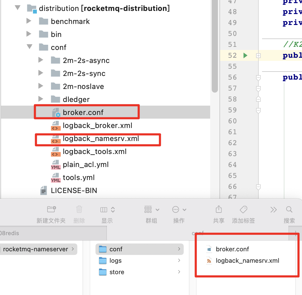Click editor gutter line number 60
This screenshot has height=295, width=302.
click(232, 121)
